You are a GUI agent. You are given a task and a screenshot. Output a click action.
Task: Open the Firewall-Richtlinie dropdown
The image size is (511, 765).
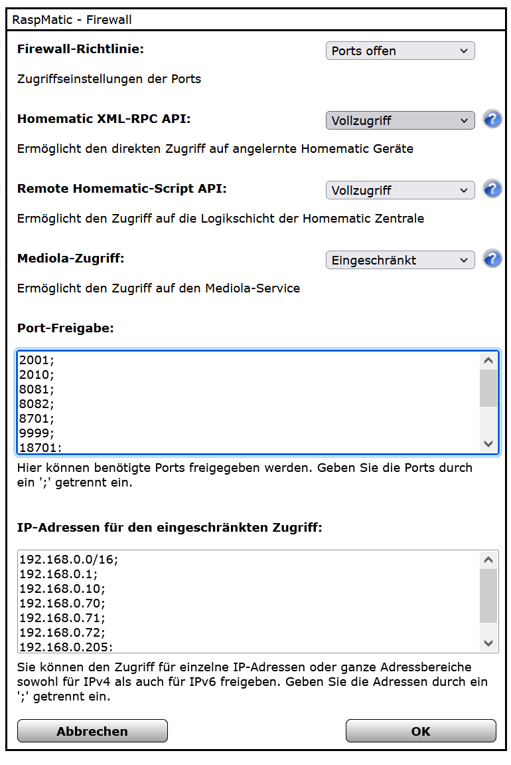[400, 51]
